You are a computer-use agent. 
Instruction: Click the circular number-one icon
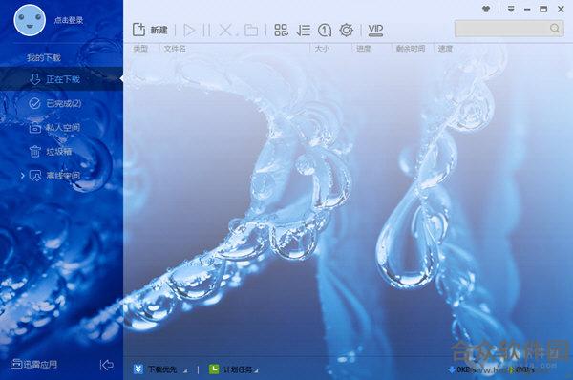[x=325, y=30]
